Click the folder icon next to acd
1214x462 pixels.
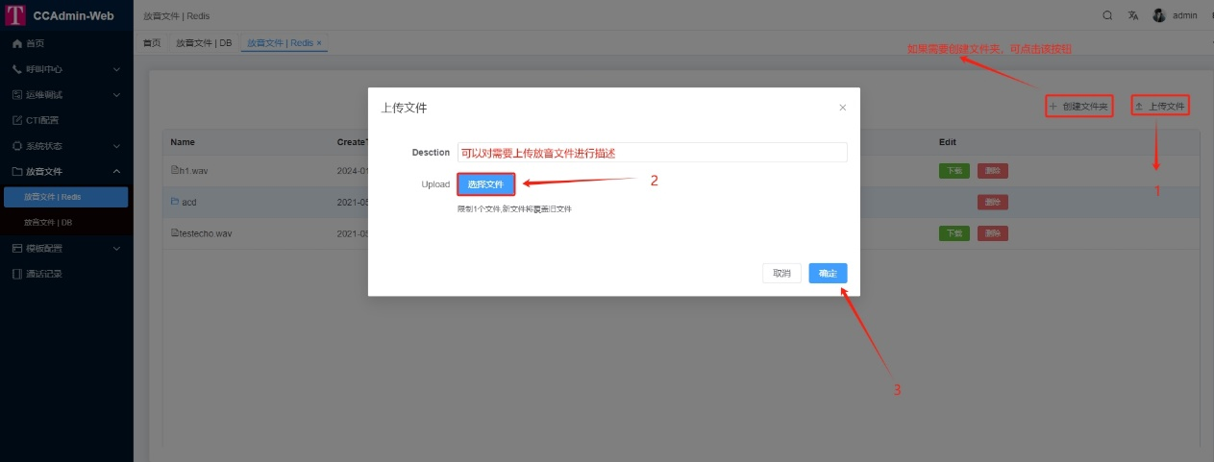pyautogui.click(x=175, y=202)
